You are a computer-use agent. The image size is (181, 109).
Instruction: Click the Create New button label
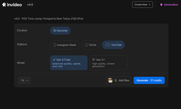click(141, 5)
